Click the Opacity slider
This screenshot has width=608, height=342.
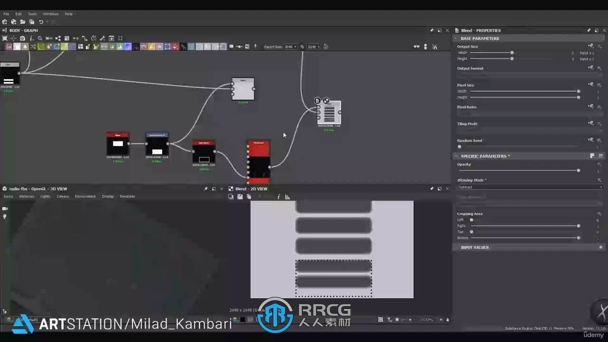point(518,170)
